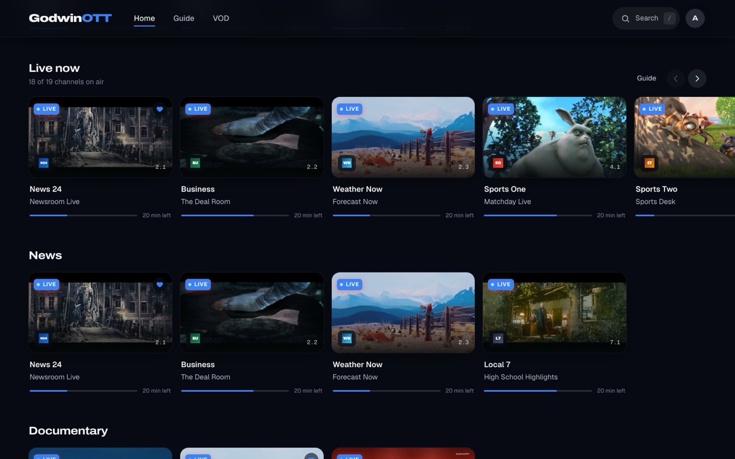This screenshot has height=459, width=735.
Task: Open the VOD tab
Action: coord(221,18)
